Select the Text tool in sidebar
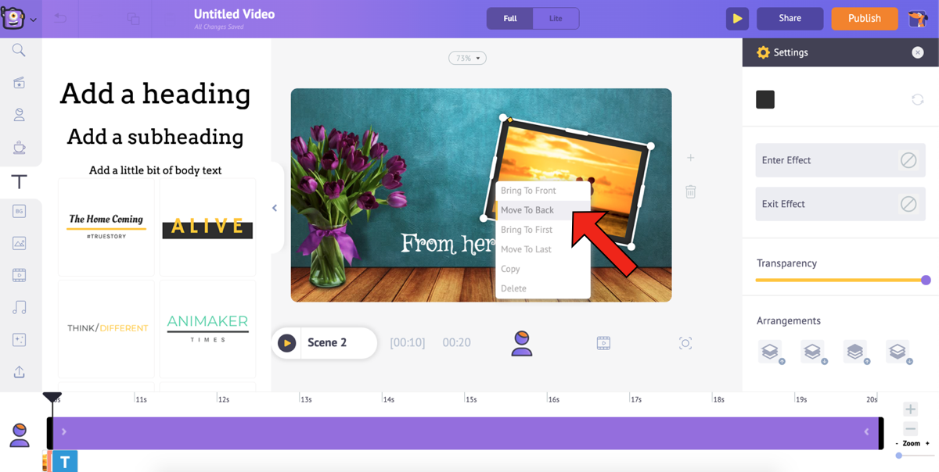This screenshot has height=472, width=939. point(19,182)
